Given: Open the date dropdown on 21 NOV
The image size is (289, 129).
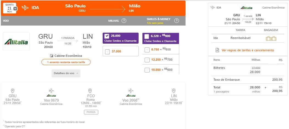Looking at the screenshot, I should coord(15,9).
